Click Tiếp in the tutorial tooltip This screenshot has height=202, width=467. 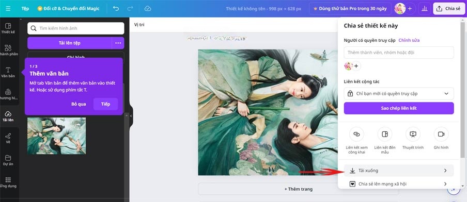pos(105,104)
